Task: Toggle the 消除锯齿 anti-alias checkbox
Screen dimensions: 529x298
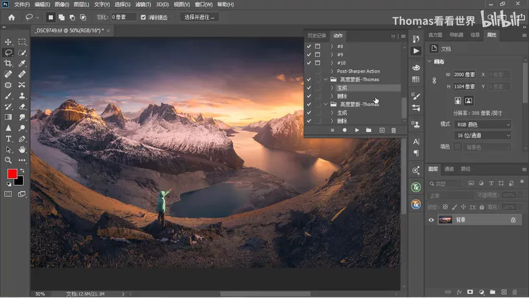Action: 143,17
